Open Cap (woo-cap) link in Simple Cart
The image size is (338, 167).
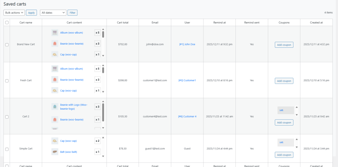(x=68, y=141)
